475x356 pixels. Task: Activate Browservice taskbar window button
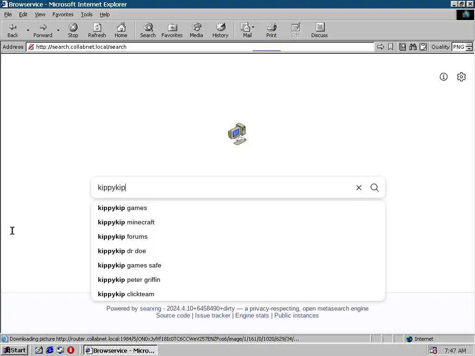pos(121,350)
